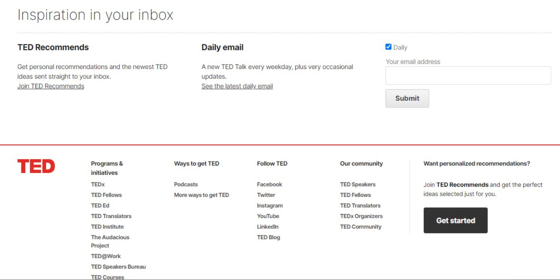Focus the email address input field
The width and height of the screenshot is (560, 280).
tap(468, 75)
